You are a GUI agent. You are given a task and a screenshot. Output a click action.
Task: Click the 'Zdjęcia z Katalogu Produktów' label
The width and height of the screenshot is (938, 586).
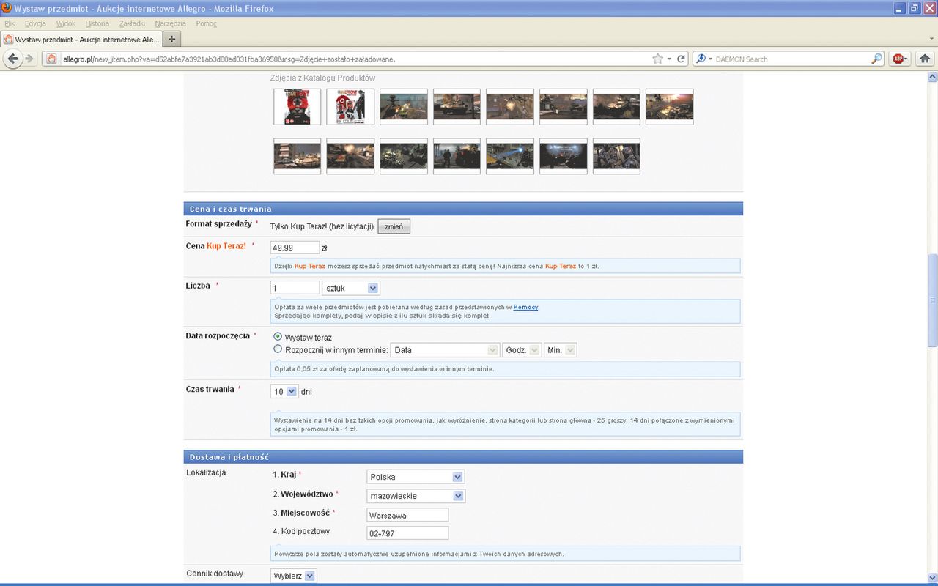click(x=322, y=78)
